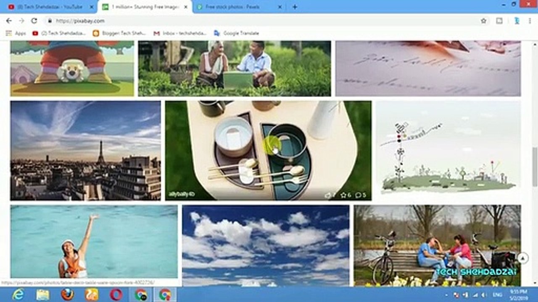Viewport: 538px width, 302px height.
Task: Click the profile avatar in Chrome toolbar
Action: tap(517, 21)
